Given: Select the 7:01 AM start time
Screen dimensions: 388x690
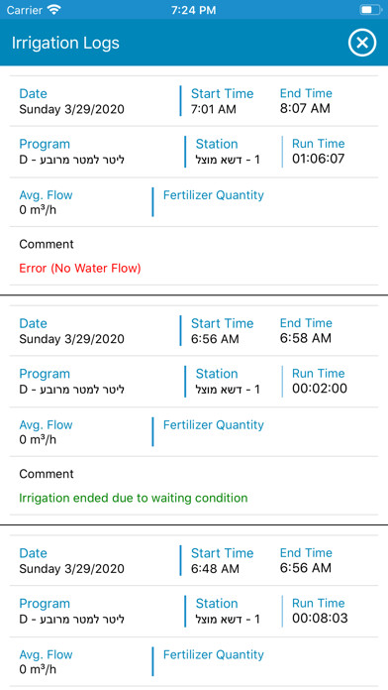Looking at the screenshot, I should click(x=213, y=109).
